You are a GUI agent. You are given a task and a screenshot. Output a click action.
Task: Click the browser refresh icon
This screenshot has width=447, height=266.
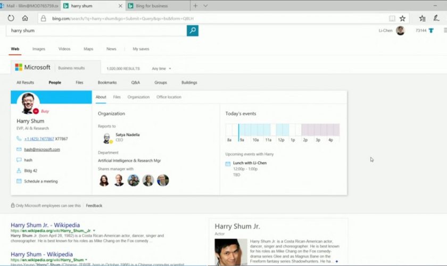coord(11,18)
